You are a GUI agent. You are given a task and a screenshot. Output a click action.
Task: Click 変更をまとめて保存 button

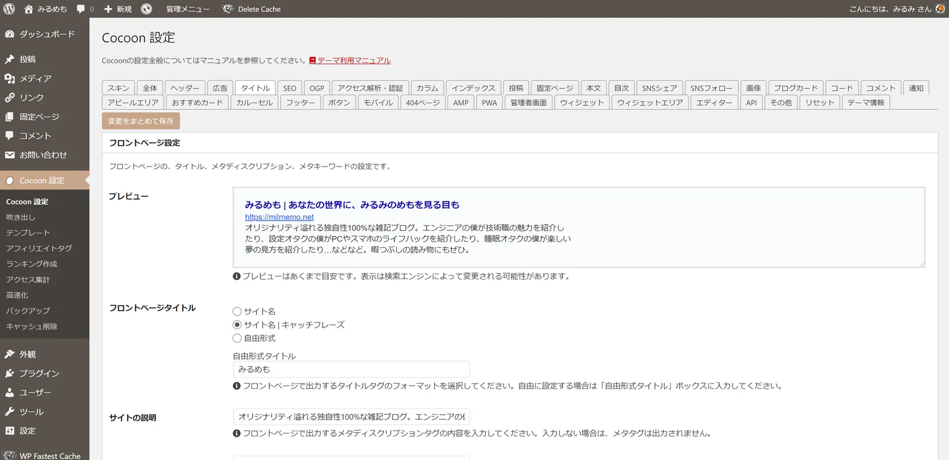click(x=141, y=121)
